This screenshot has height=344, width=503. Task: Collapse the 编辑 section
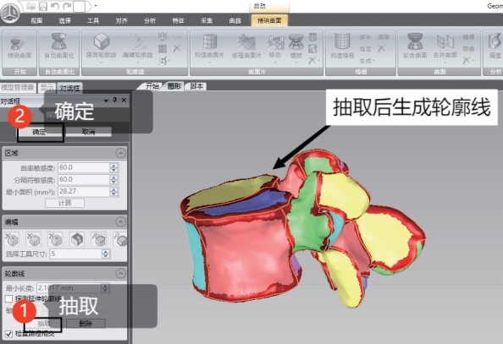pyautogui.click(x=120, y=221)
